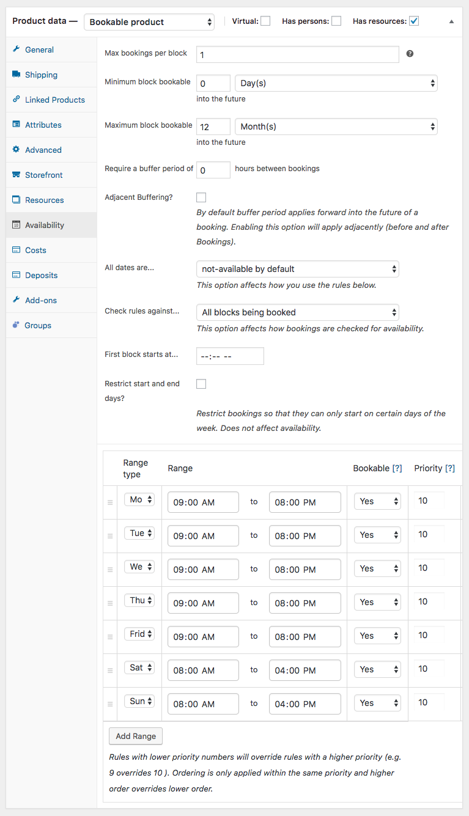Switch to the Costs tab
469x816 pixels.
point(35,250)
